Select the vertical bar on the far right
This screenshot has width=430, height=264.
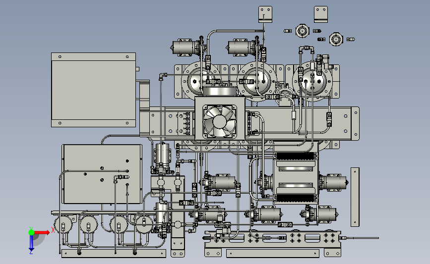tap(355, 197)
